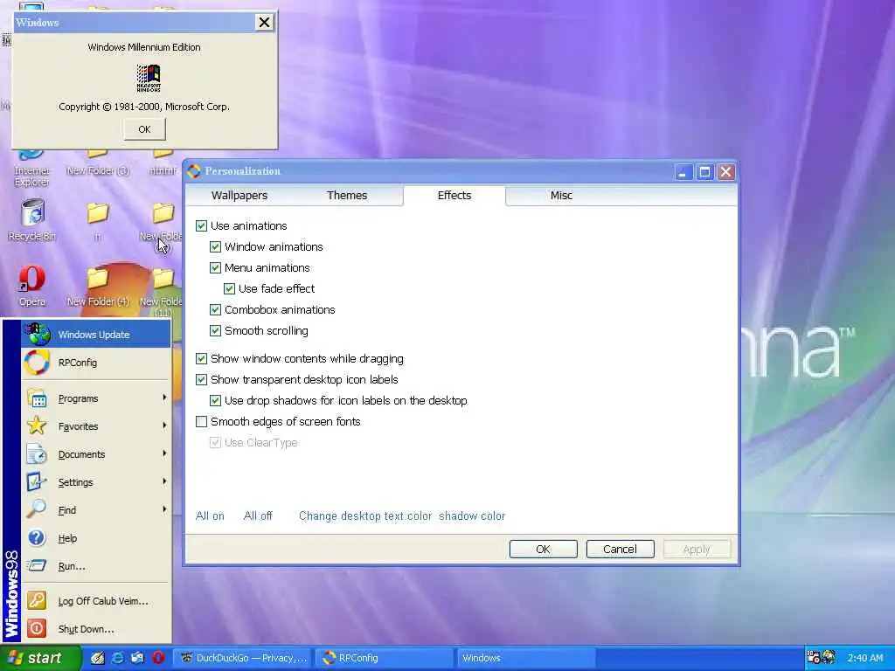Click the shadow color link

[x=472, y=515]
